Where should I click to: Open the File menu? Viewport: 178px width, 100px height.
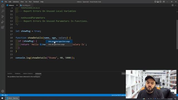[x=6, y=2]
